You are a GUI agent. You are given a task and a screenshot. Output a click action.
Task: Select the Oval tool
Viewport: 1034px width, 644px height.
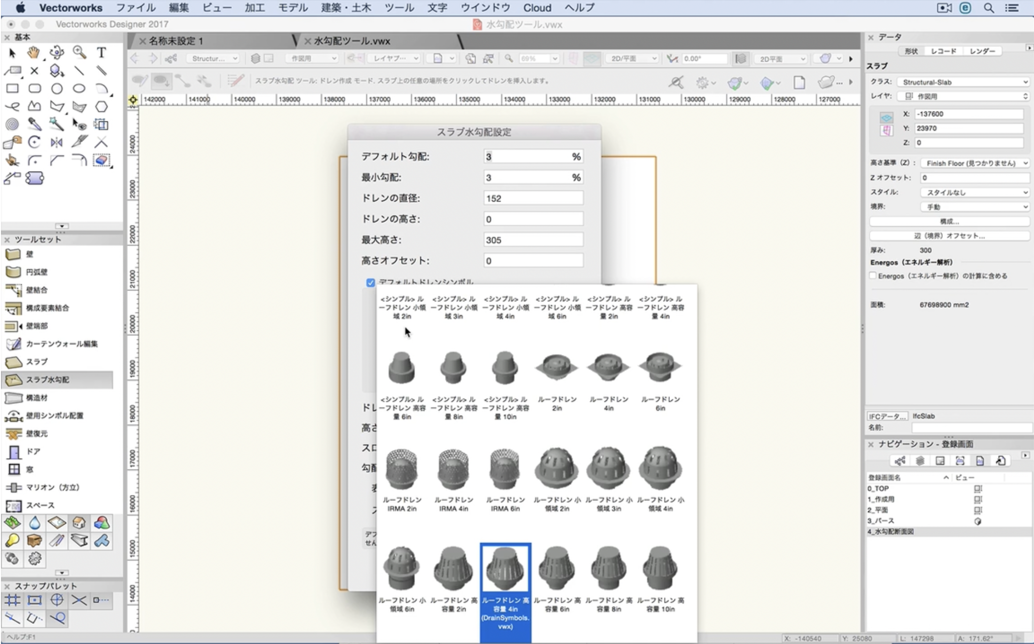tap(79, 89)
